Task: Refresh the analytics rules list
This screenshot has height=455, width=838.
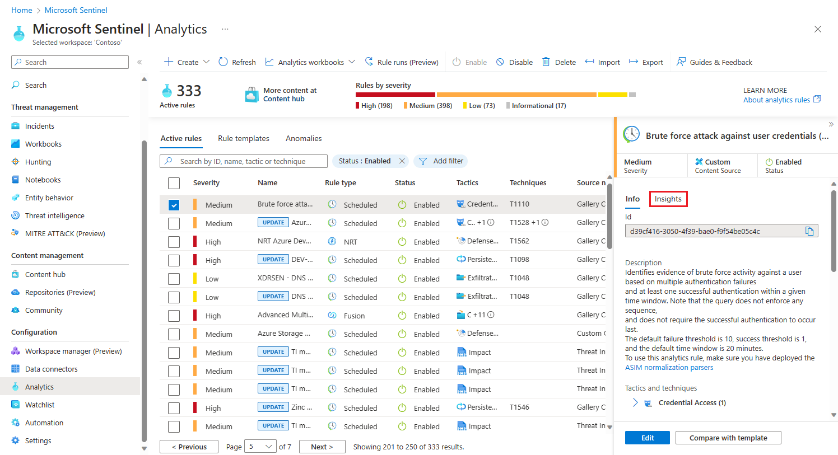Action: pos(236,62)
